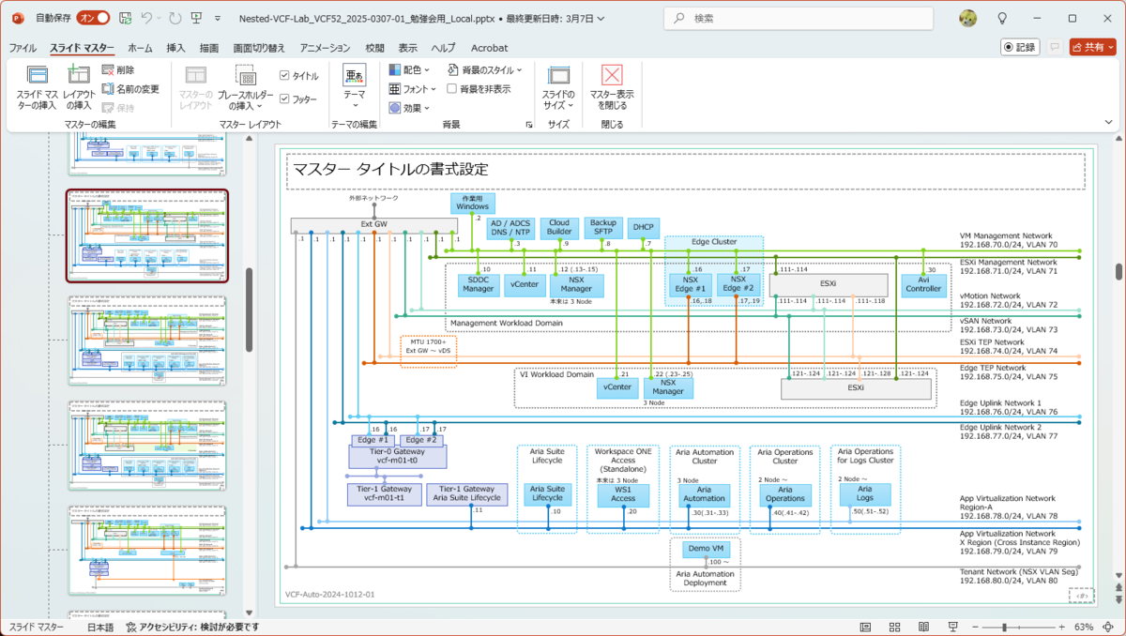
Task: Insert a layout (レイアウトの挿入)
Action: (80, 87)
